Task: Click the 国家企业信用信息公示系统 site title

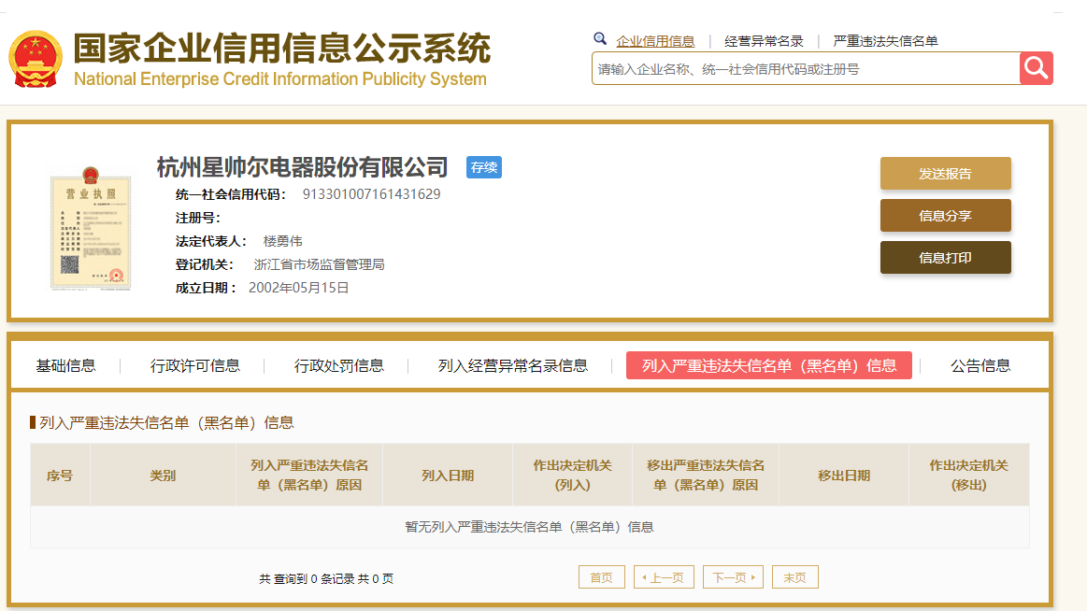Action: [282, 49]
